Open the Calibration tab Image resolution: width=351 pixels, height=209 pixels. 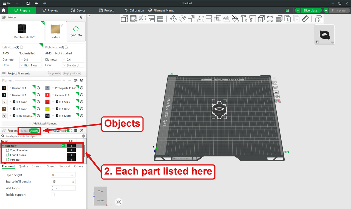[134, 10]
